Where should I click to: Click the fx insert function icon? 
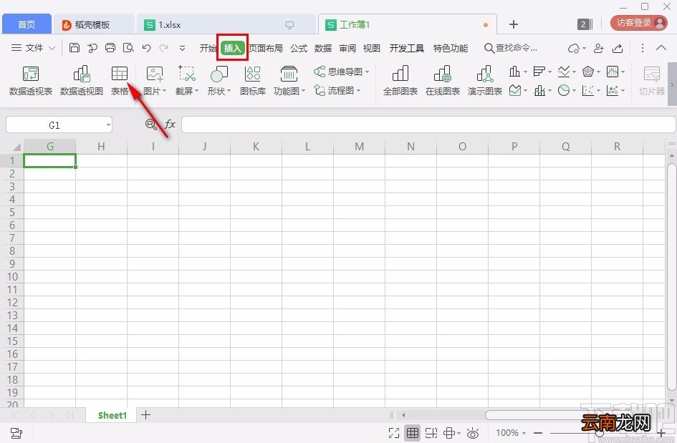170,125
